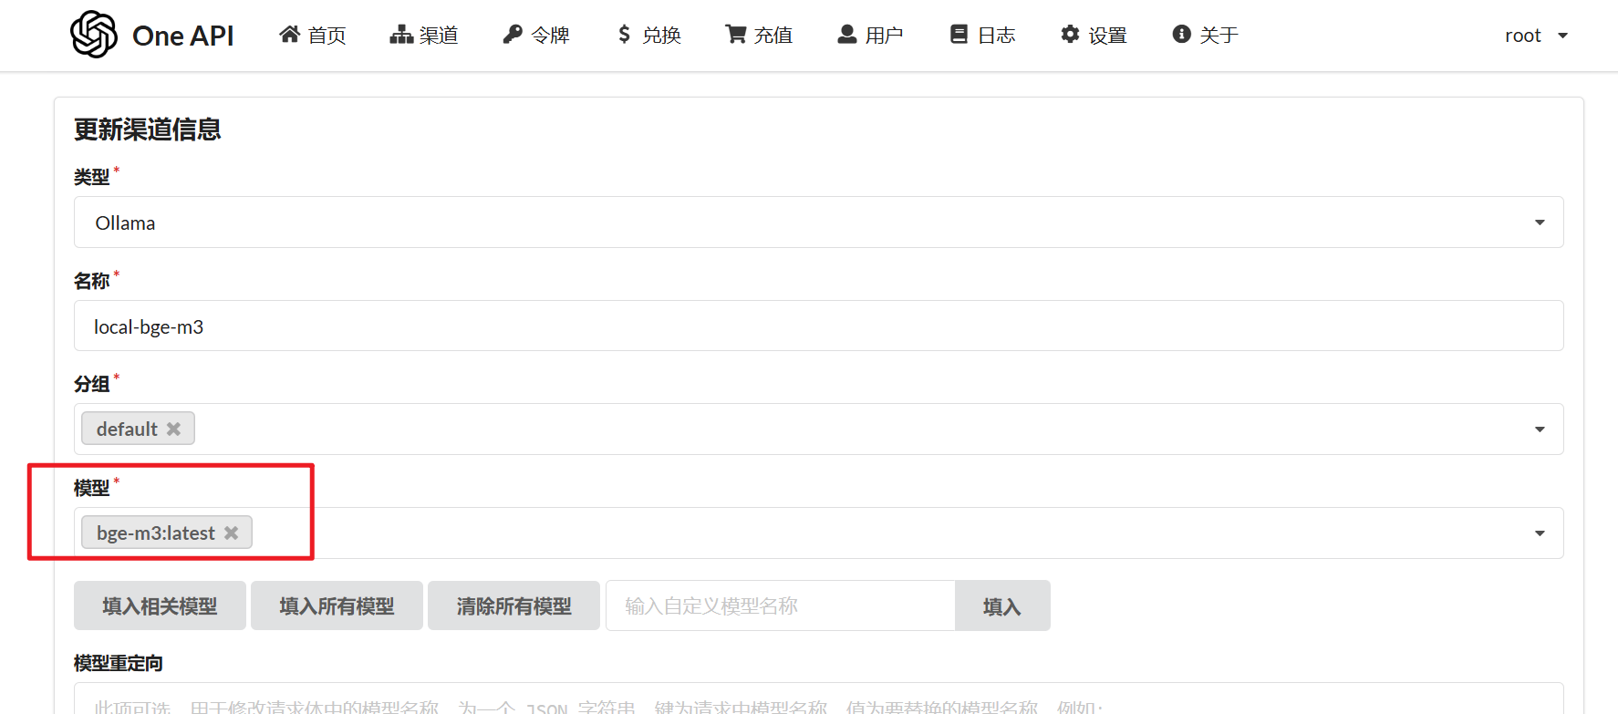Expand the 分组 dropdown arrow
Viewport: 1618px width, 714px height.
point(1540,429)
